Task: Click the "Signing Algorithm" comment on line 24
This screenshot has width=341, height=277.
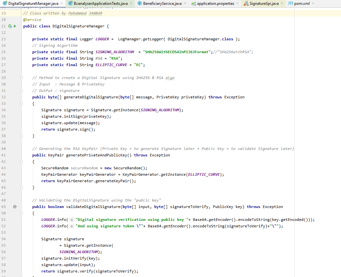Action: pyautogui.click(x=55, y=45)
